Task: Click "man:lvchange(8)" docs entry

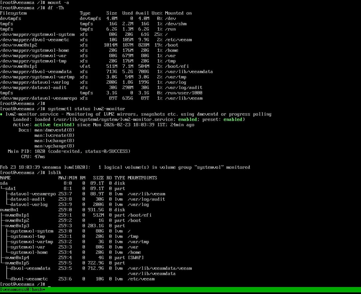Action: pyautogui.click(x=55, y=141)
